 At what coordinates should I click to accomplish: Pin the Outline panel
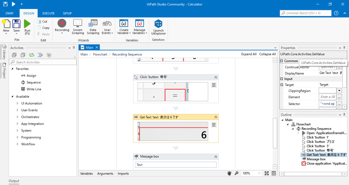pyautogui.click(x=344, y=115)
